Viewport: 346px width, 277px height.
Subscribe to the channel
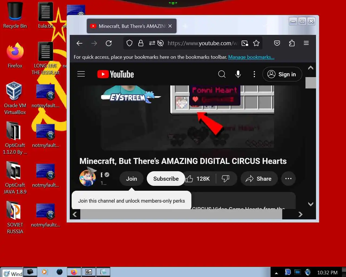[x=166, y=179]
